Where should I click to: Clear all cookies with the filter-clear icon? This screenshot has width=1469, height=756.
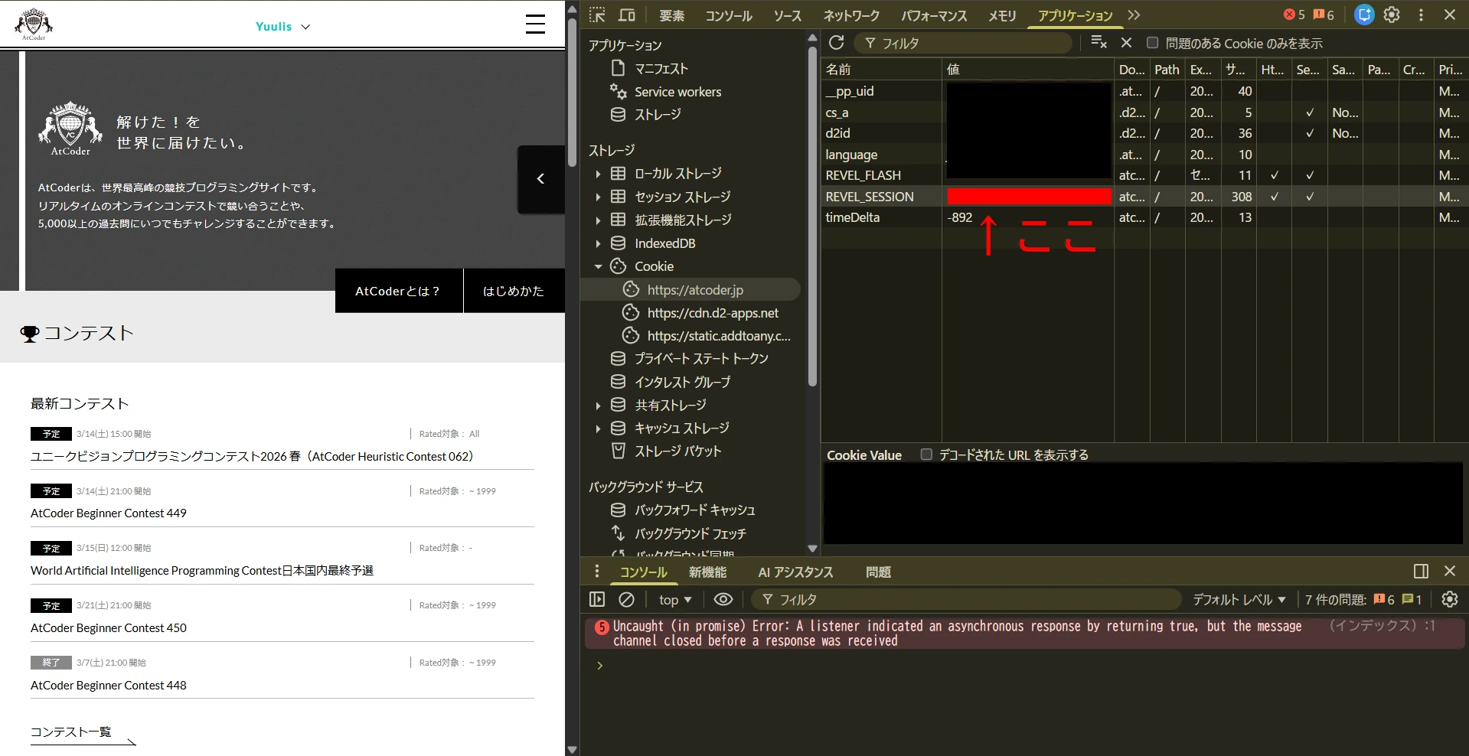click(x=1098, y=43)
